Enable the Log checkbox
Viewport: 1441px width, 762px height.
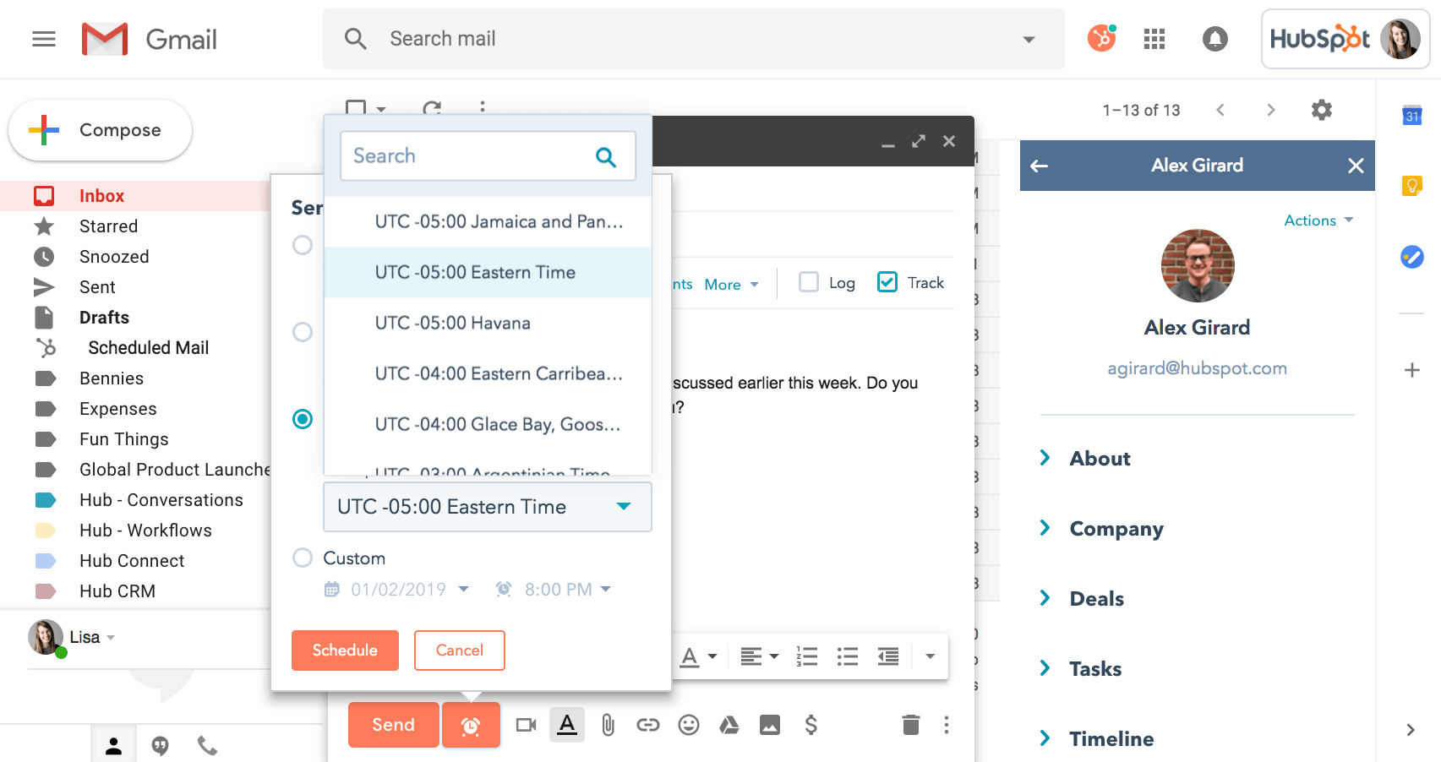[809, 282]
